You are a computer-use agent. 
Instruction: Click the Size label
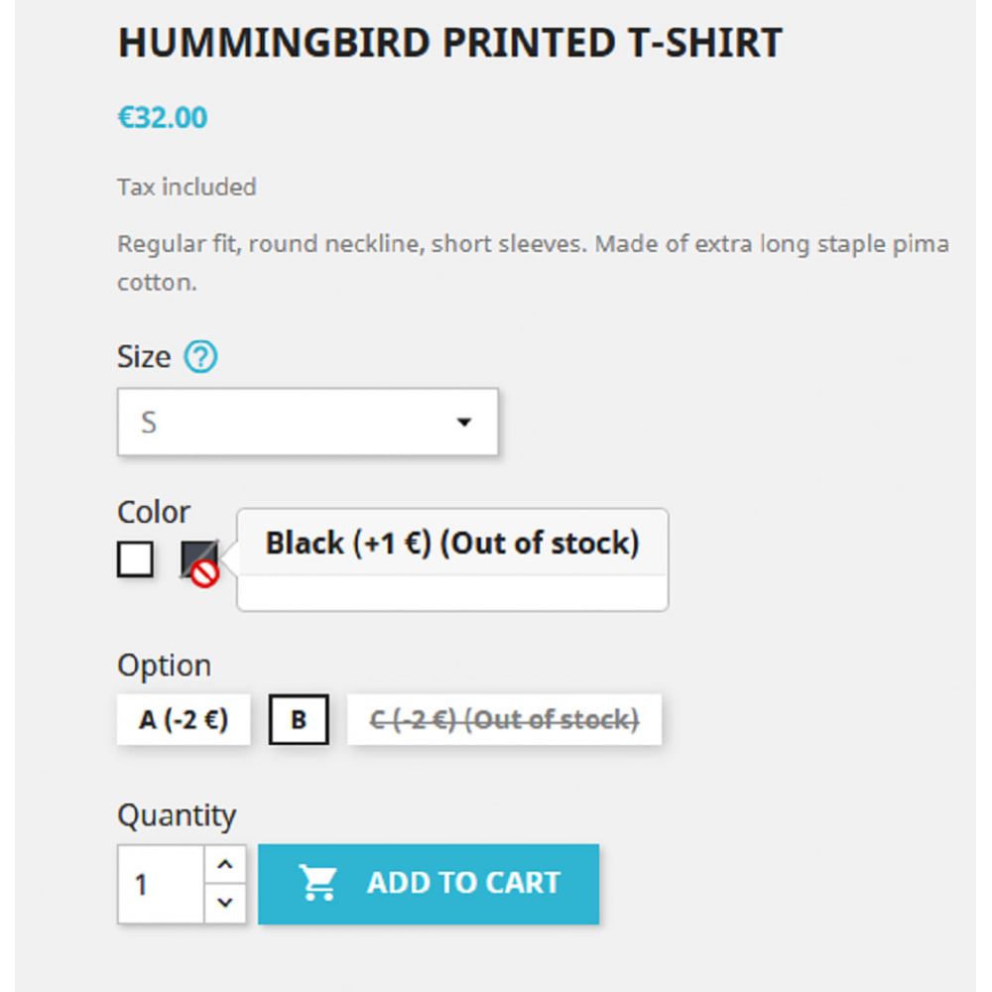[144, 357]
